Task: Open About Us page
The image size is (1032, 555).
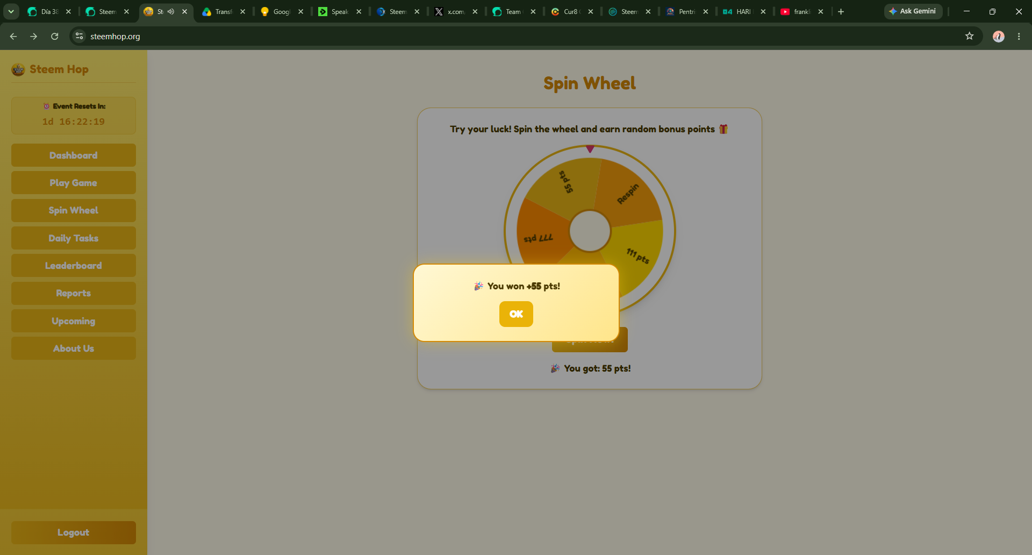Action: pyautogui.click(x=74, y=348)
